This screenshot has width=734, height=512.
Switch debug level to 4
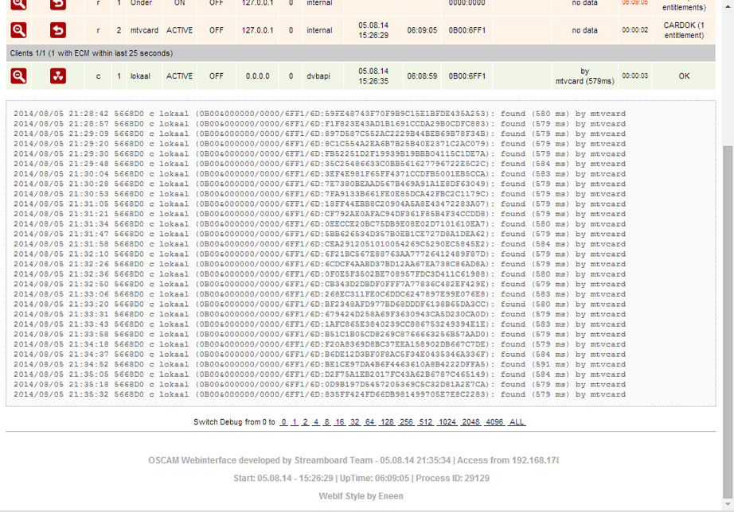click(316, 421)
